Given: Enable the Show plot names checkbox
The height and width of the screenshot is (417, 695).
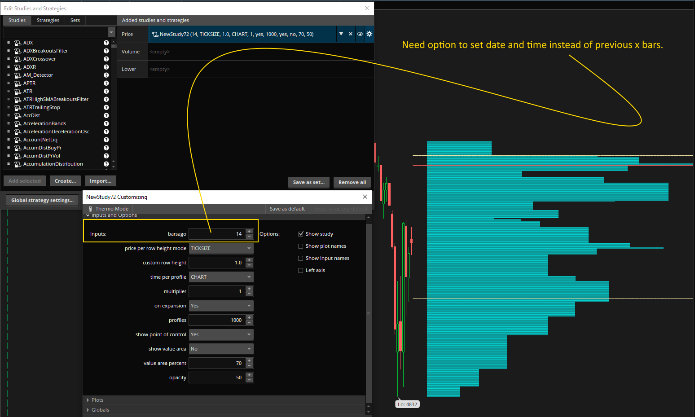Looking at the screenshot, I should coord(301,246).
